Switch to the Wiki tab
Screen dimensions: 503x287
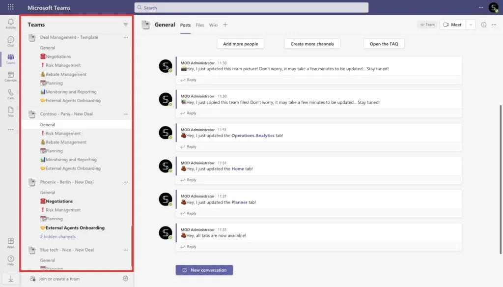(213, 25)
